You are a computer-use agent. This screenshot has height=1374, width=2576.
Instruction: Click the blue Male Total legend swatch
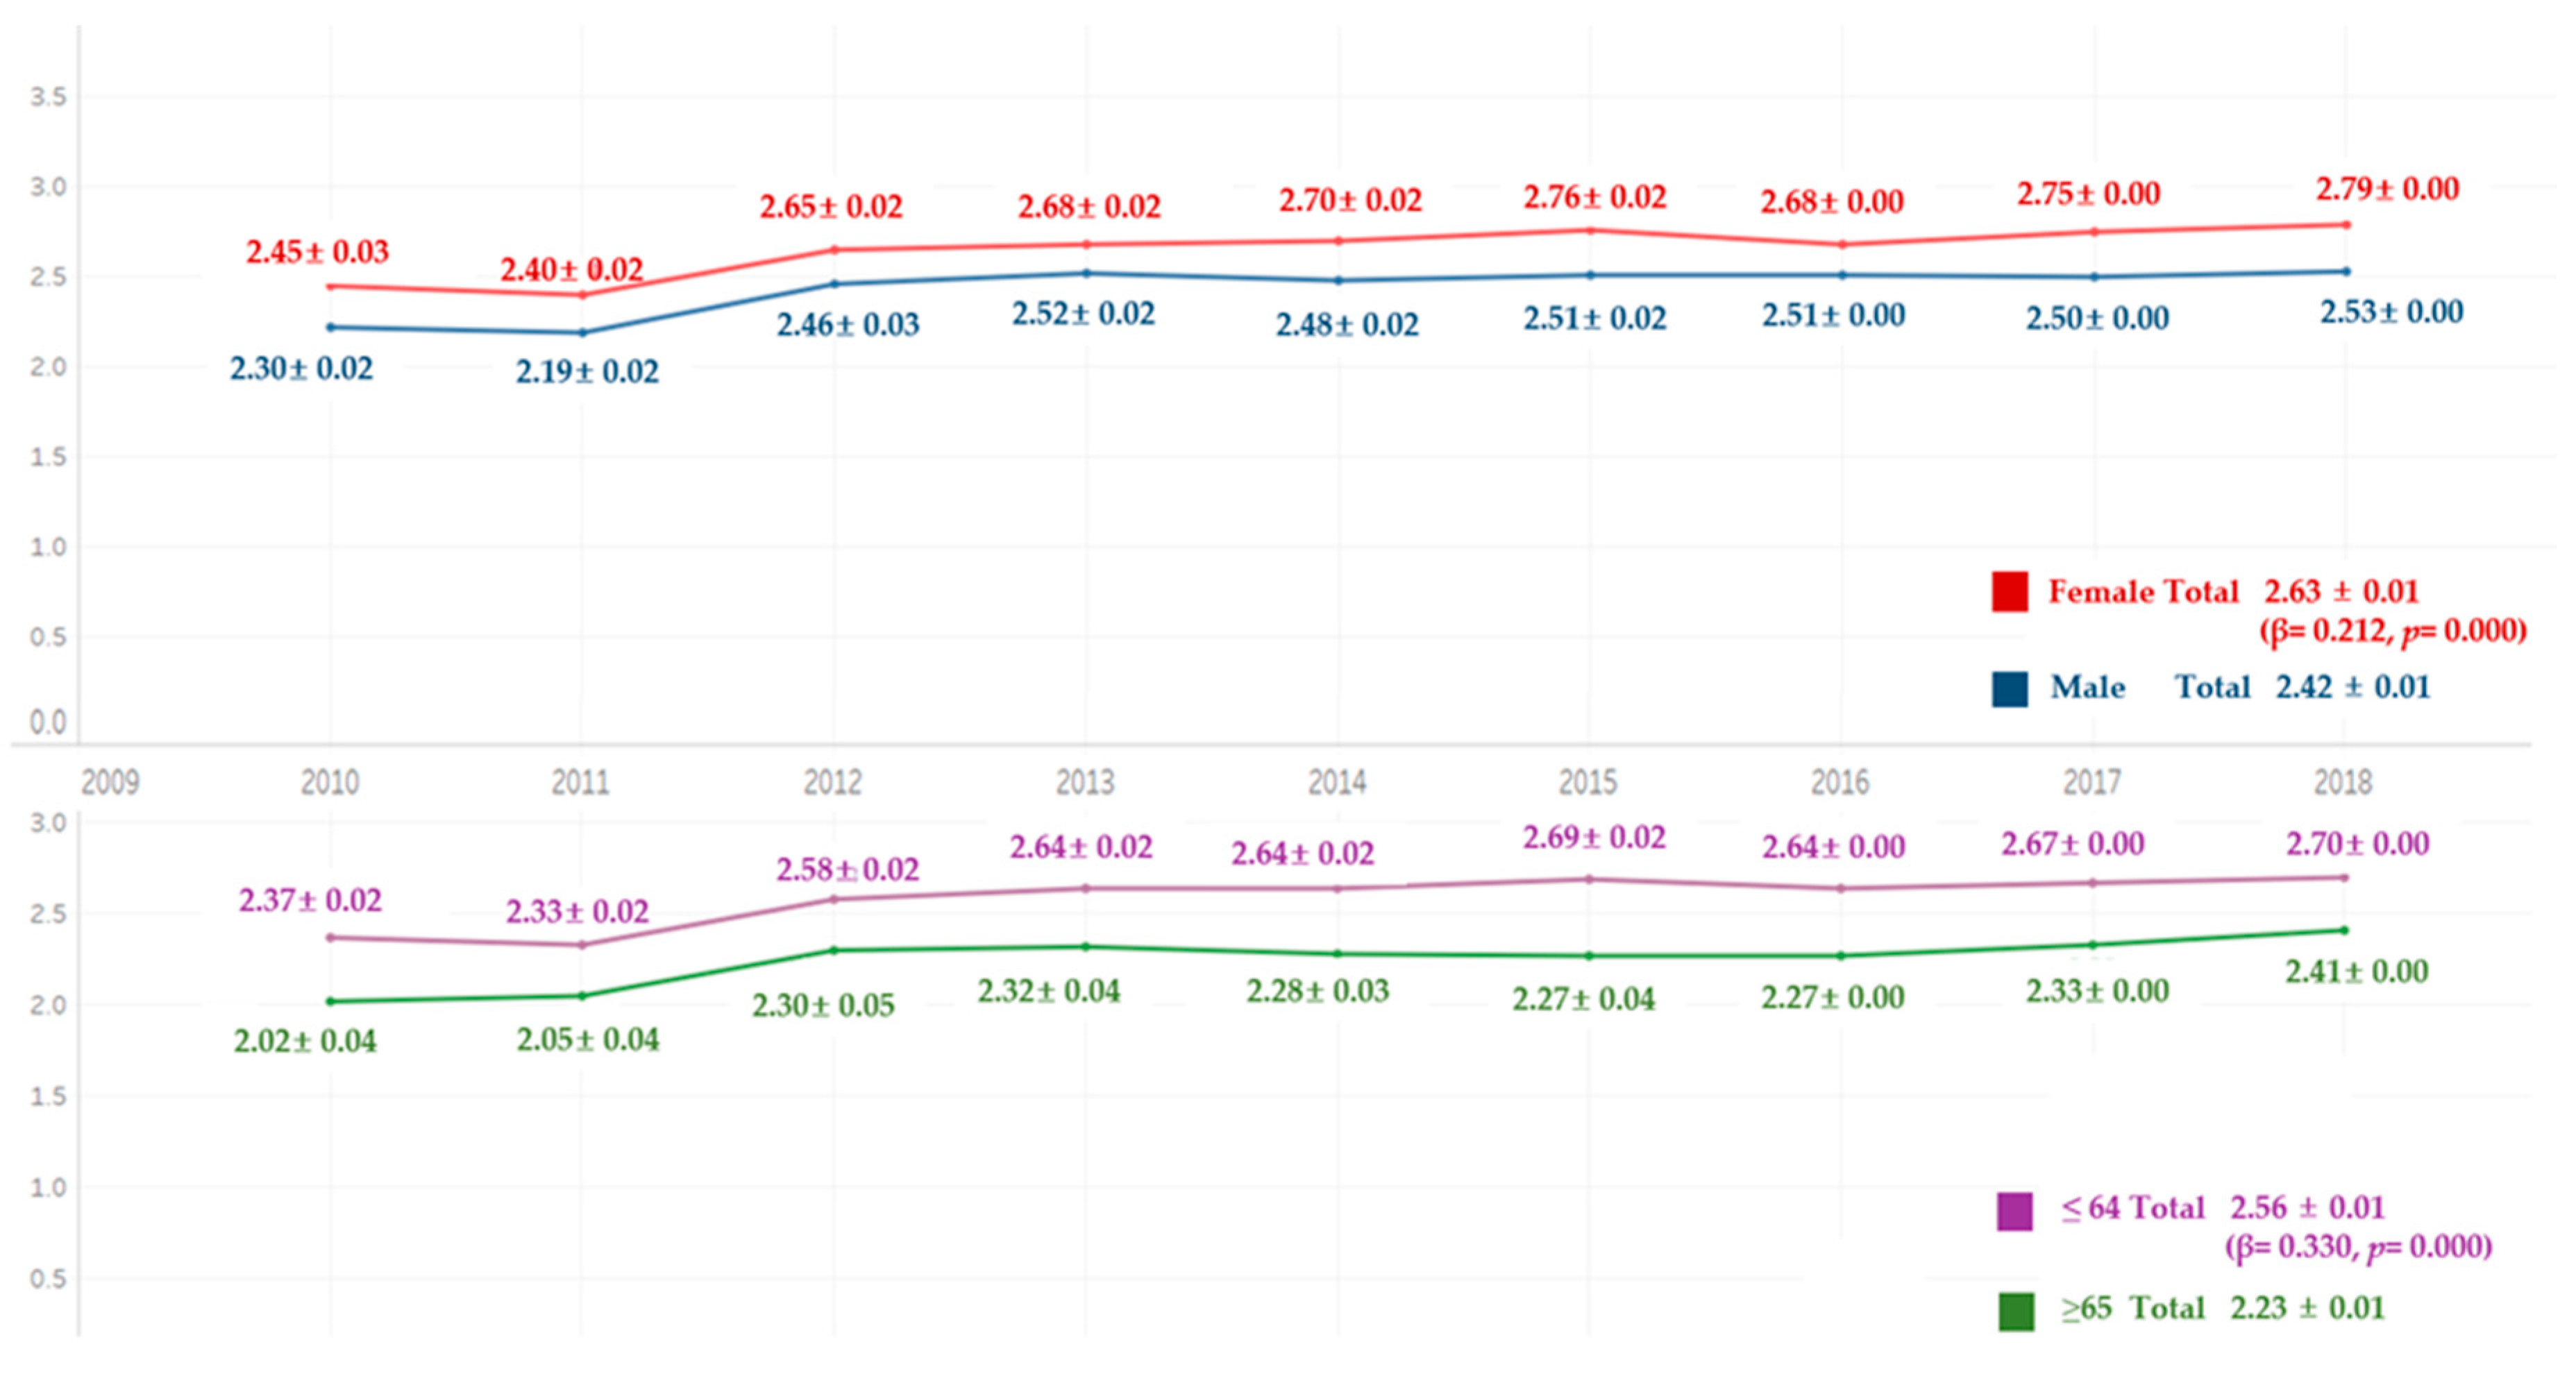coord(2009,688)
